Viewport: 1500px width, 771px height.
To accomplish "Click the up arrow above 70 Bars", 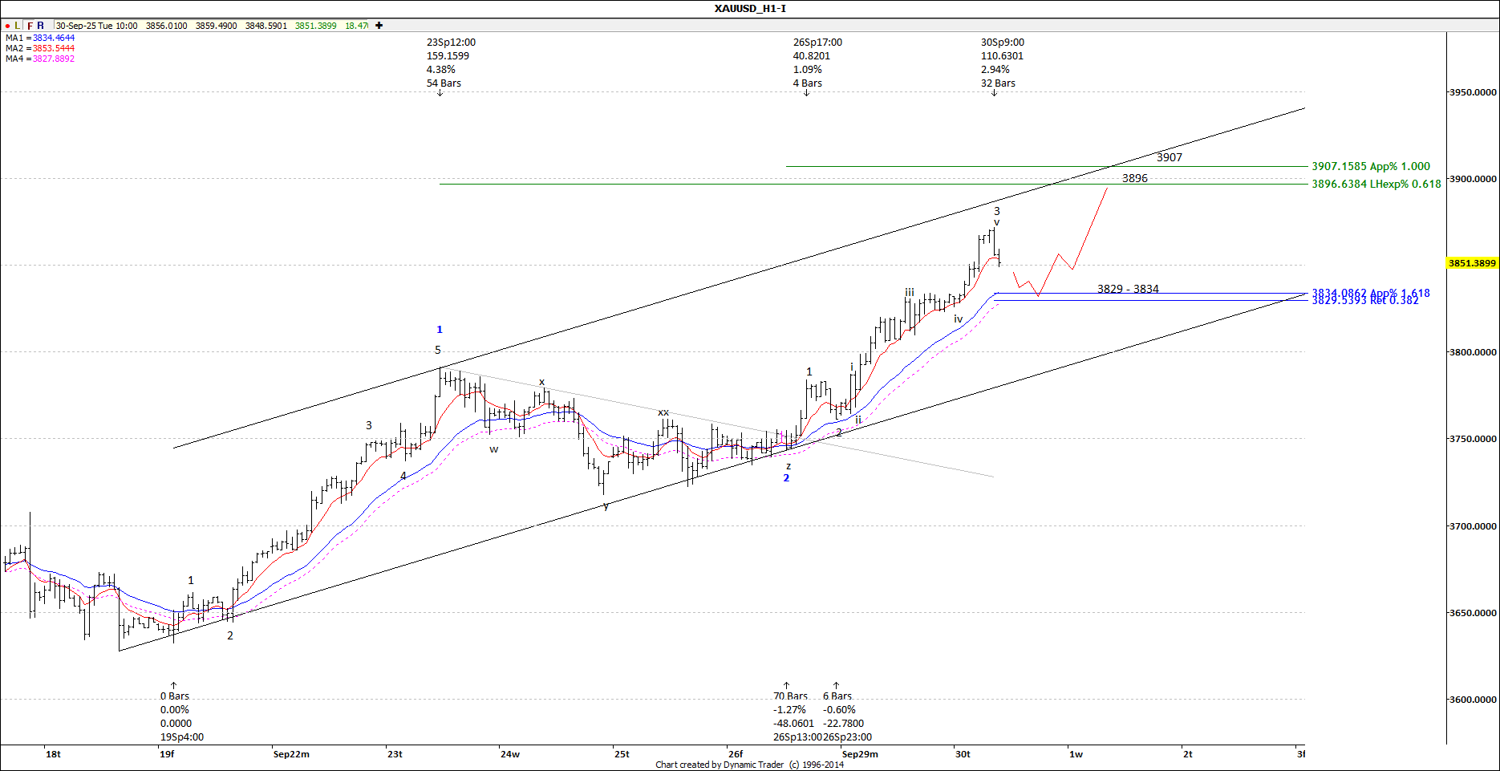I will tap(786, 686).
